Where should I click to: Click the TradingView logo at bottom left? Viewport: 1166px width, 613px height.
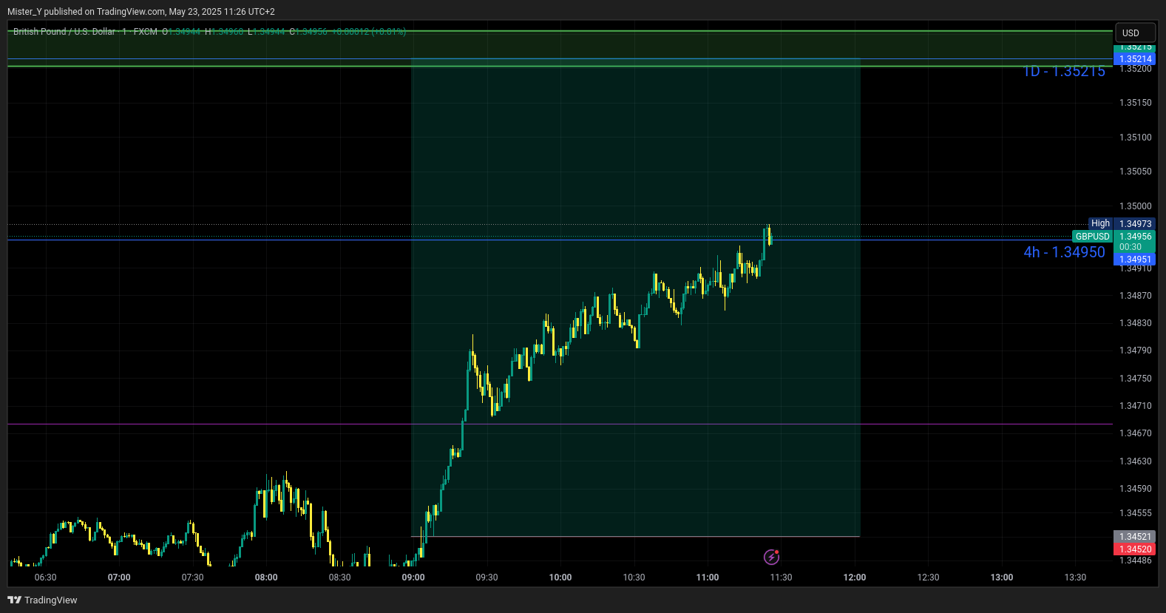[x=42, y=600]
